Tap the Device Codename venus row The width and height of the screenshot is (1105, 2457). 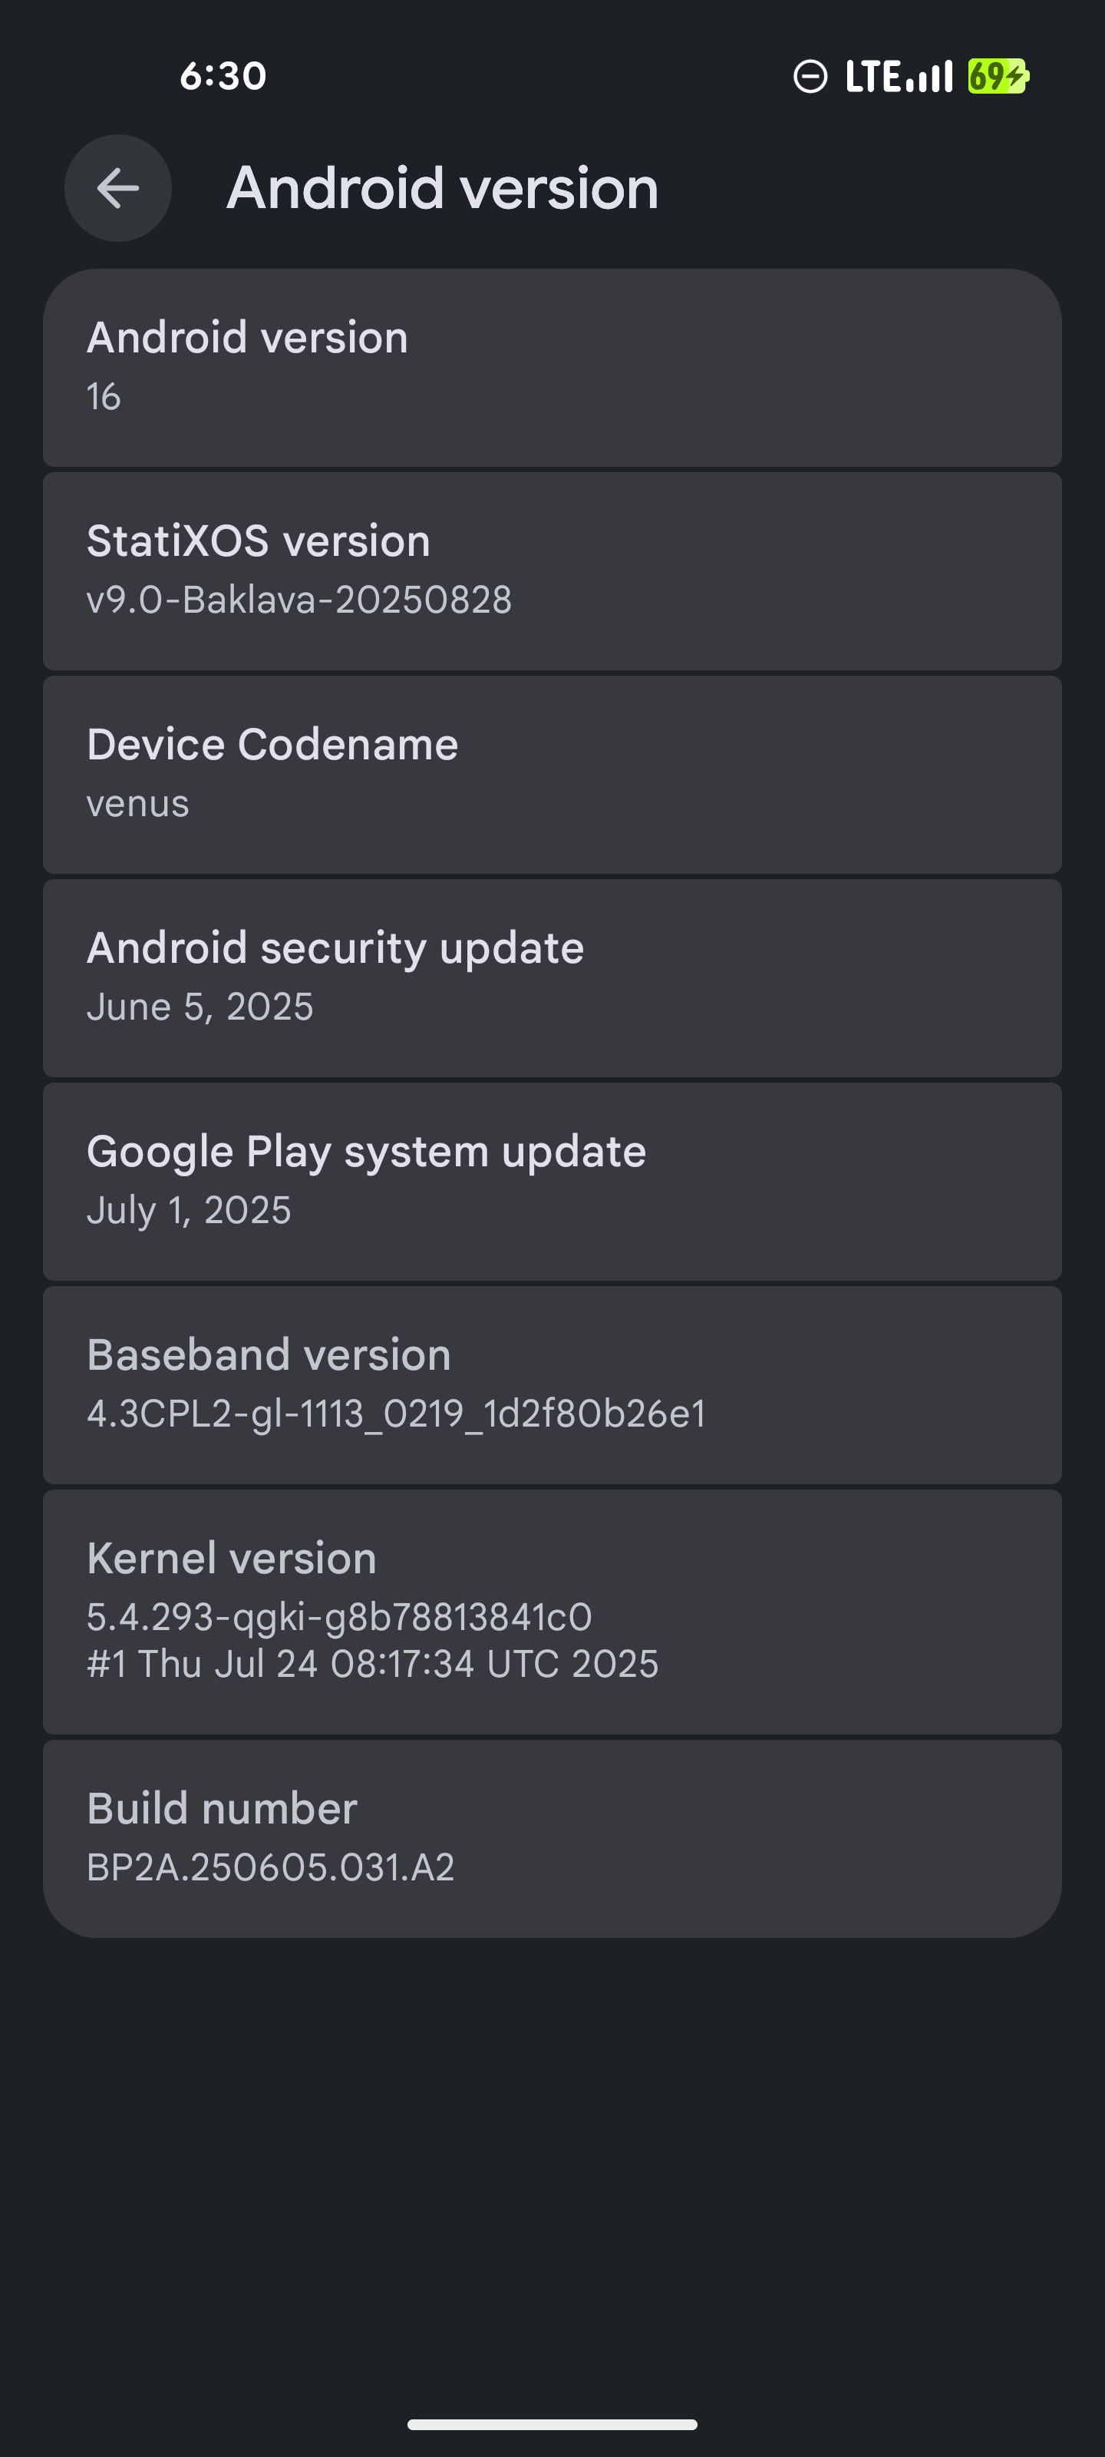tap(552, 775)
